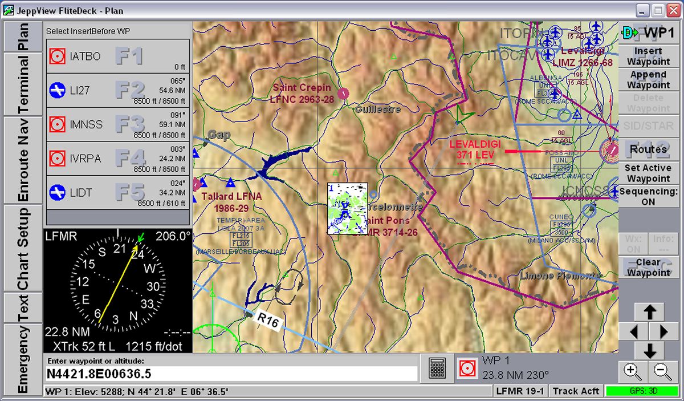Click the Clear Waypoint button
Screen dimensions: 684x401
649,268
